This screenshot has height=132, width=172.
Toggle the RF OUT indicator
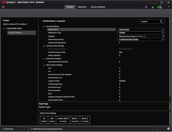point(160,7)
